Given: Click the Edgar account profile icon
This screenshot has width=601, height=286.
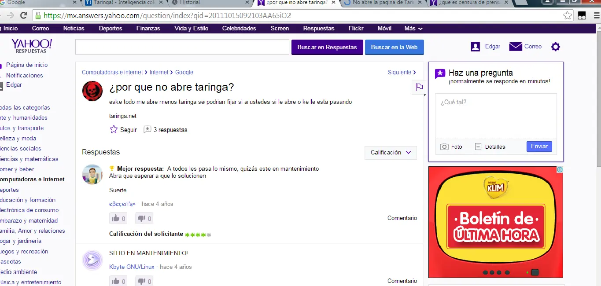Looking at the screenshot, I should 475,46.
